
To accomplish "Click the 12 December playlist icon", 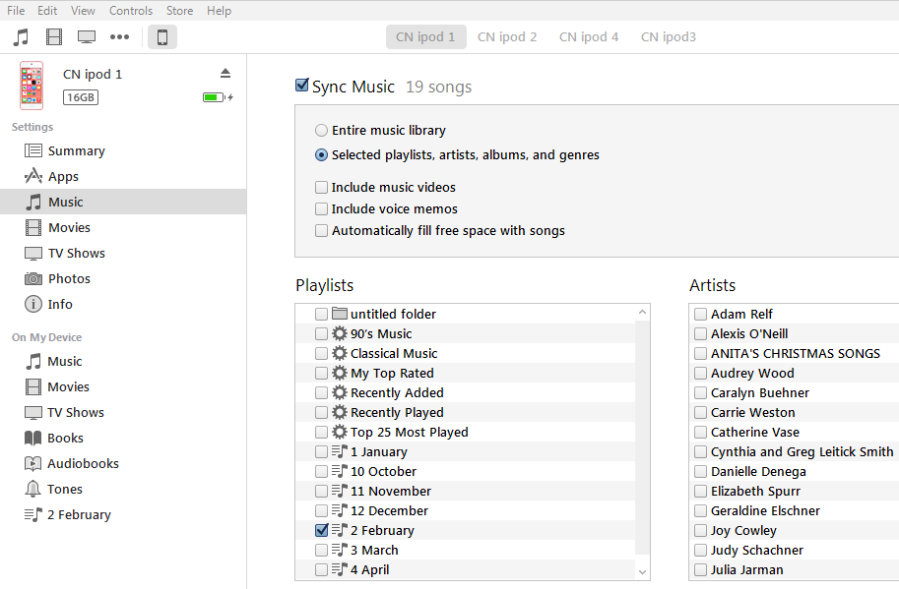I will (x=340, y=510).
